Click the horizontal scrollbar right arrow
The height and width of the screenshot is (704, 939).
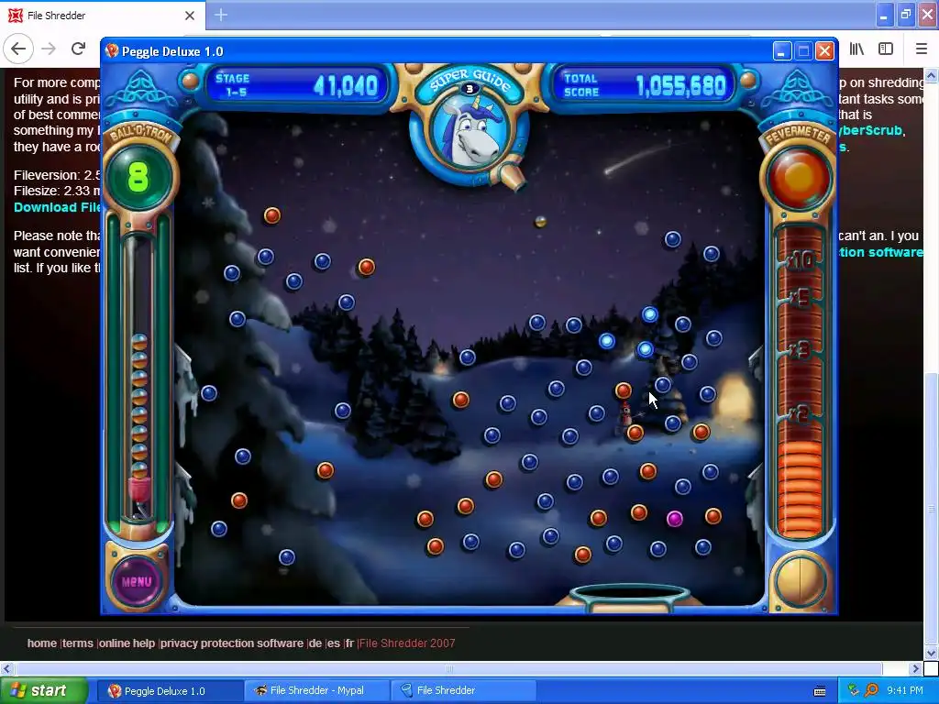tap(916, 668)
